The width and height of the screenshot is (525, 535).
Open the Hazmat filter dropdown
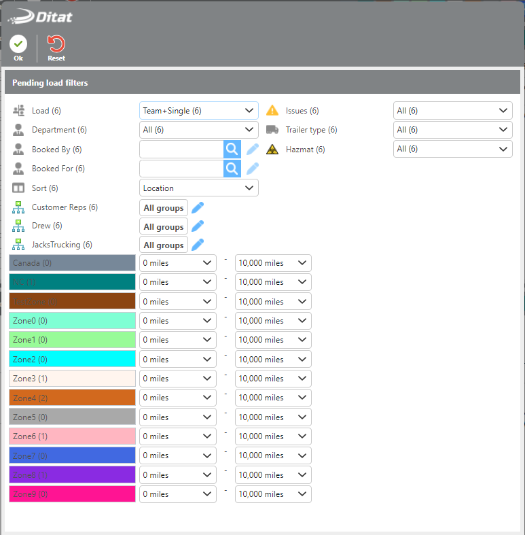(x=452, y=149)
